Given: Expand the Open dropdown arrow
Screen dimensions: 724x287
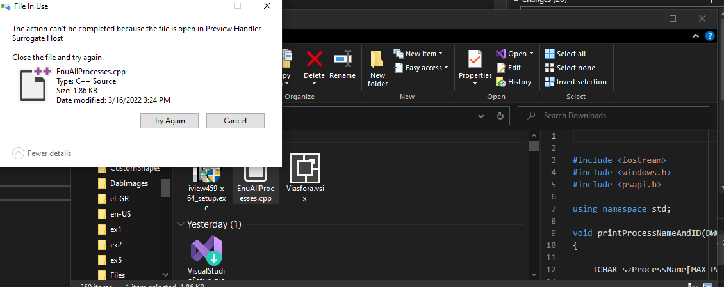Looking at the screenshot, I should (x=531, y=54).
